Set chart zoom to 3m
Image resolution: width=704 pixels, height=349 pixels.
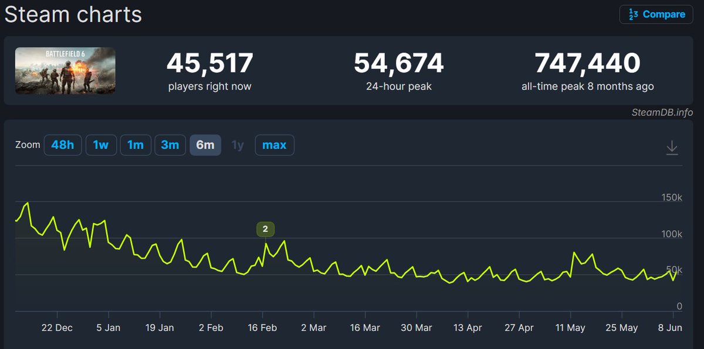coord(170,145)
